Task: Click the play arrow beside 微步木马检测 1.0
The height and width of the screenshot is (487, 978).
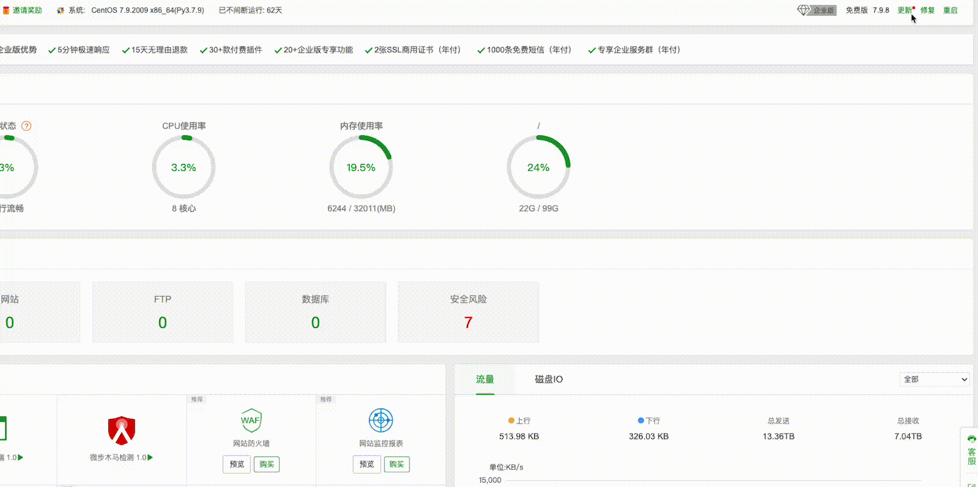Action: [151, 458]
